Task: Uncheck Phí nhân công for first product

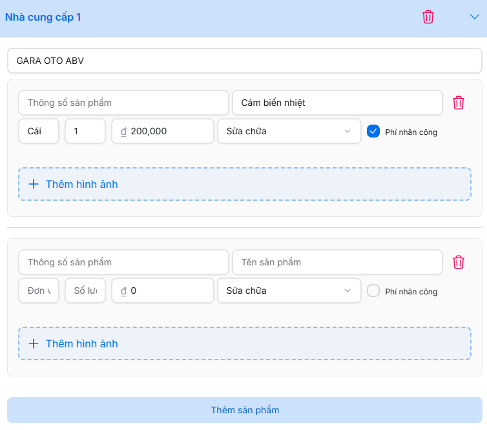Action: [x=373, y=131]
